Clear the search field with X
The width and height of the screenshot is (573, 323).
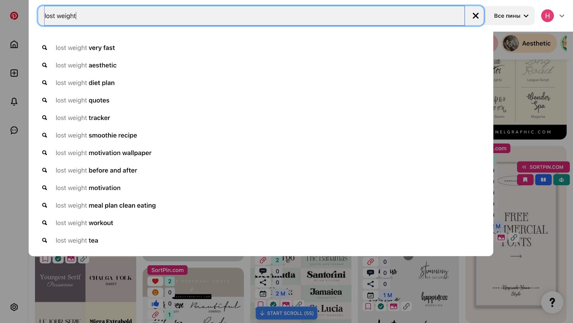click(475, 16)
